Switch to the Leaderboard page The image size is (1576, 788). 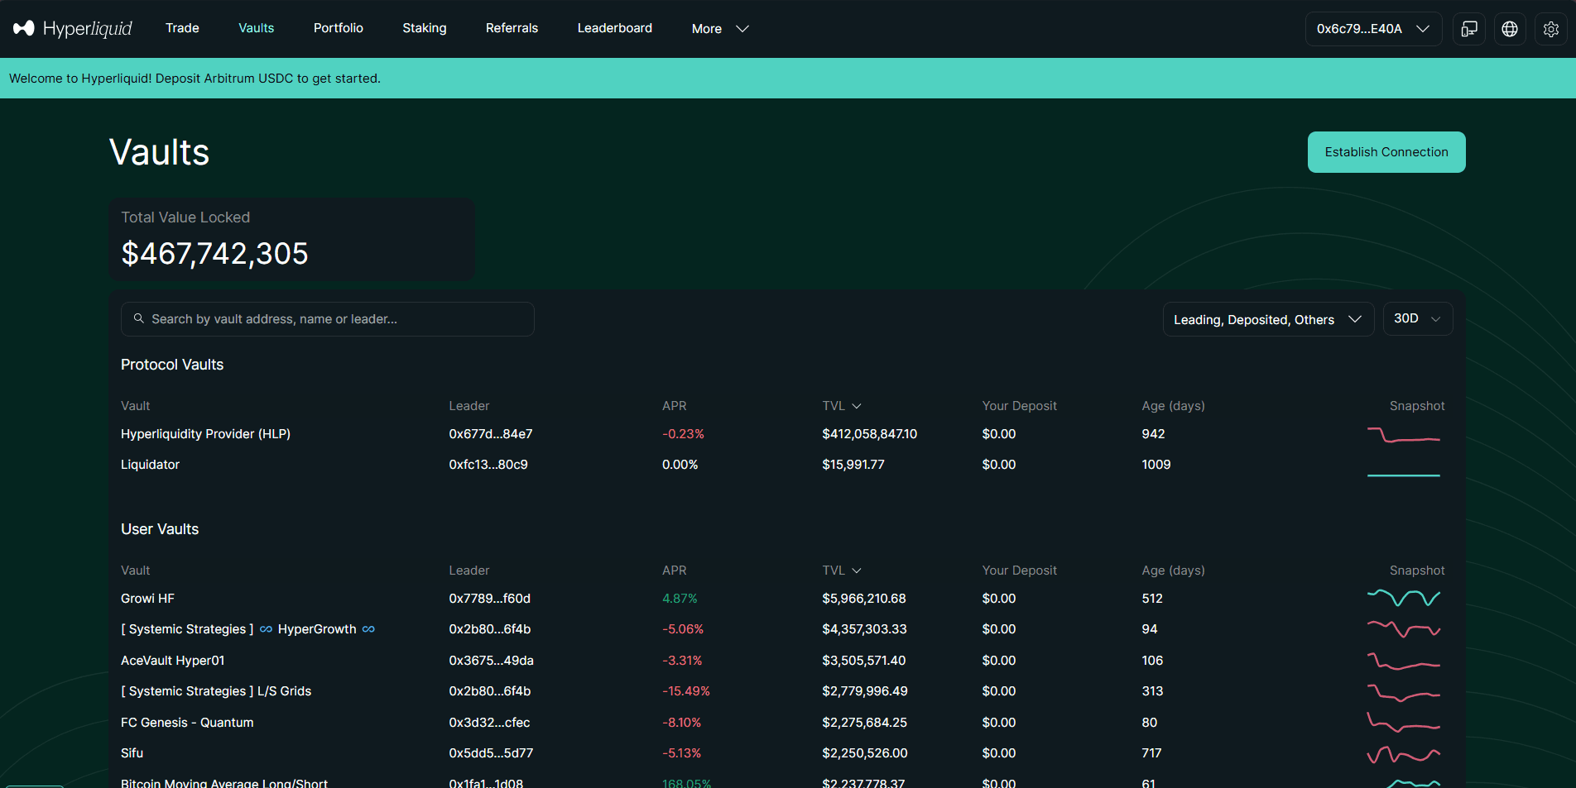tap(614, 28)
